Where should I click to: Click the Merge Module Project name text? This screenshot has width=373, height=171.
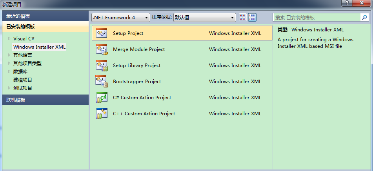[x=139, y=49]
